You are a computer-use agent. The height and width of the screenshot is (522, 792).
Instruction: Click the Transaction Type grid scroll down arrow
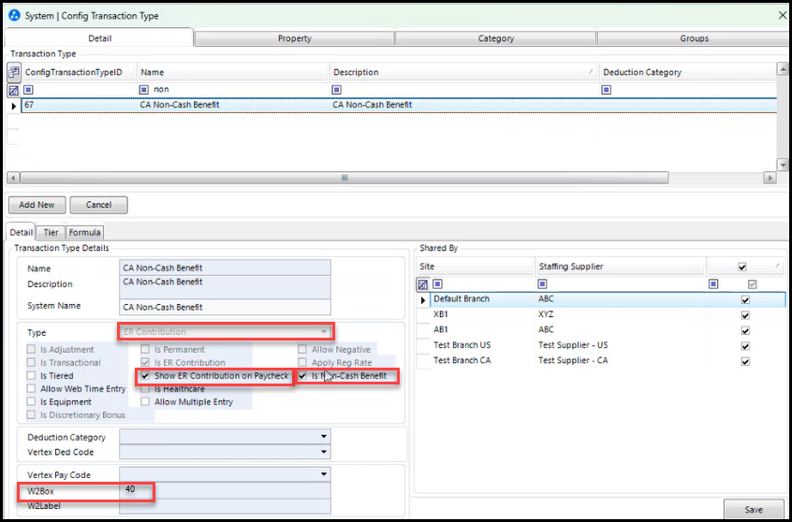coord(783,165)
